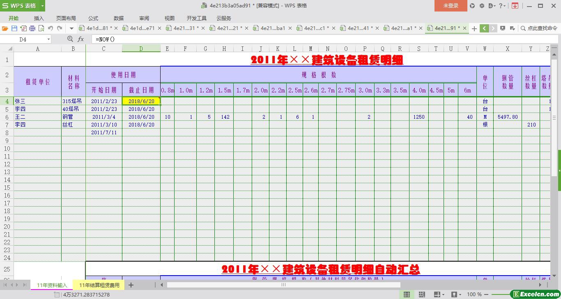Switch to normal view in status bar

(x=407, y=294)
